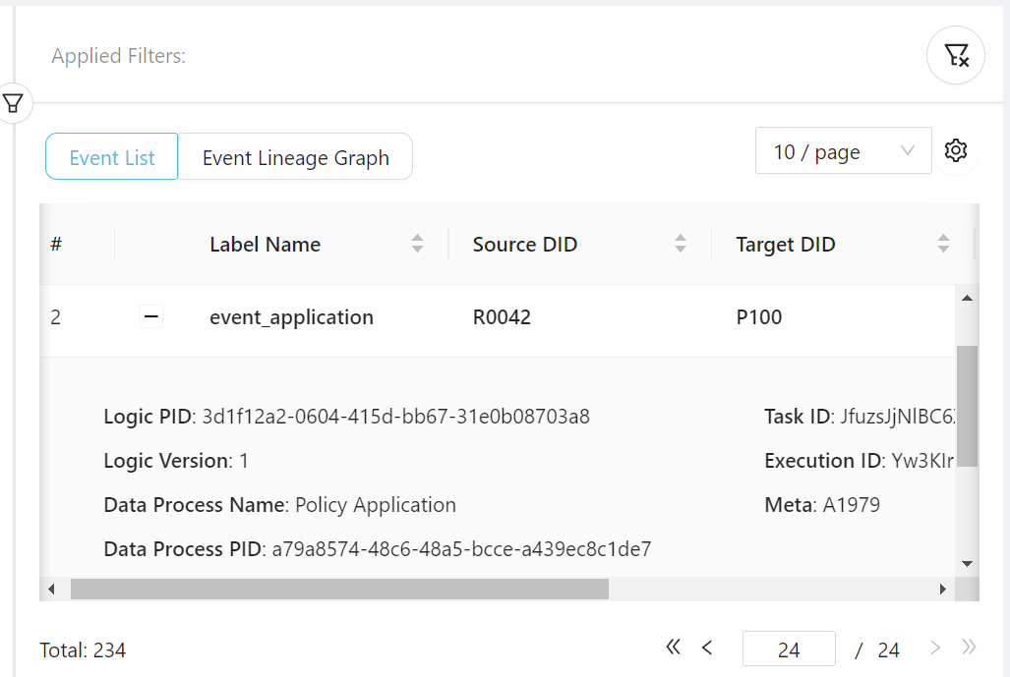Clear all applied filters icon
The height and width of the screenshot is (677, 1010).
tap(955, 55)
